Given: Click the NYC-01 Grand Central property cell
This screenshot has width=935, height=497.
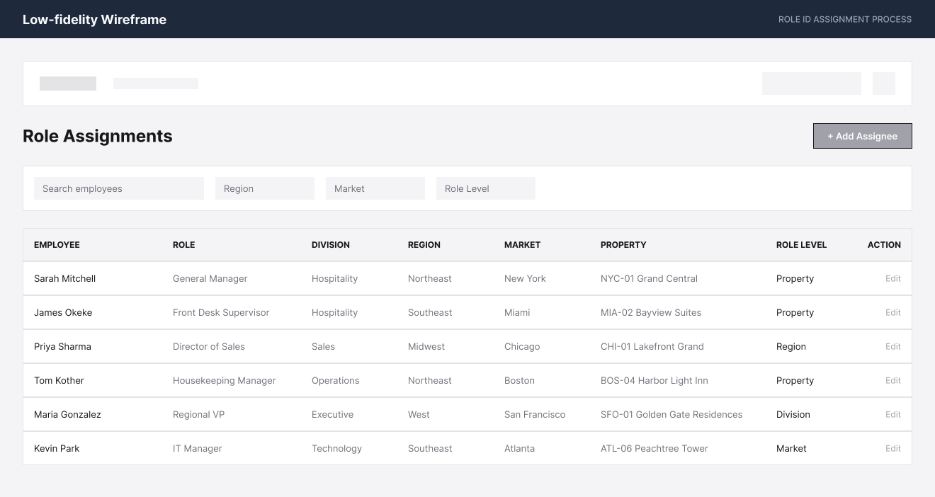Looking at the screenshot, I should pyautogui.click(x=649, y=278).
